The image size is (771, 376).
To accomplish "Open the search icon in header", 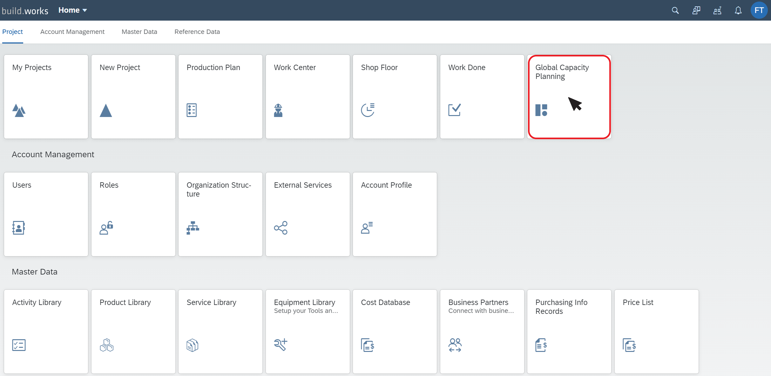I will (x=675, y=10).
